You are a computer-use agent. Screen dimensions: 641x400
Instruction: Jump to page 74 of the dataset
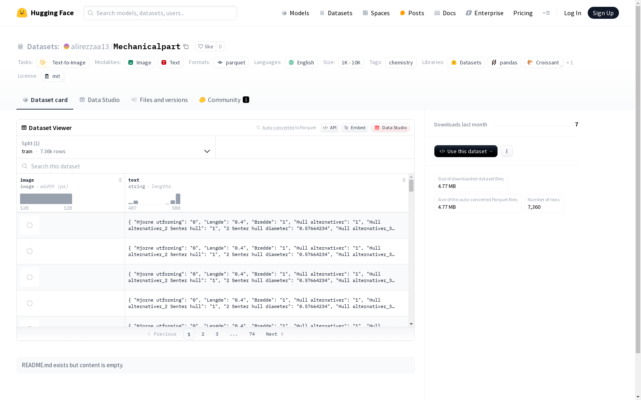[252, 334]
